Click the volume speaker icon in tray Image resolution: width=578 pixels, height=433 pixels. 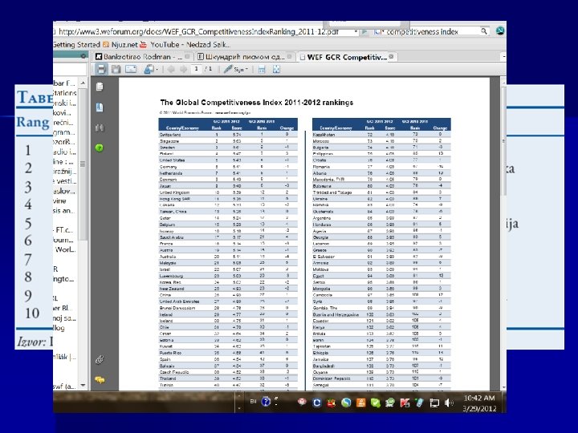tap(449, 403)
